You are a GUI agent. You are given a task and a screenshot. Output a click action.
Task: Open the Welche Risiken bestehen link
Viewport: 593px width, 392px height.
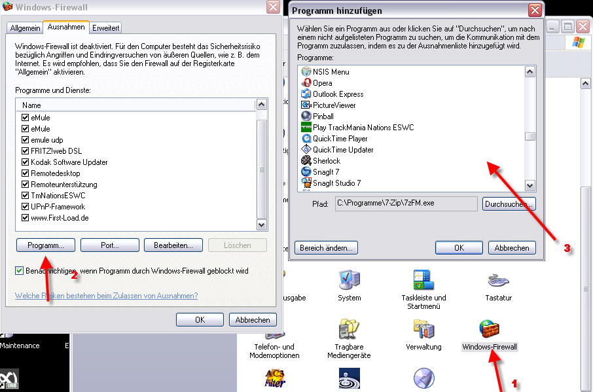(106, 296)
